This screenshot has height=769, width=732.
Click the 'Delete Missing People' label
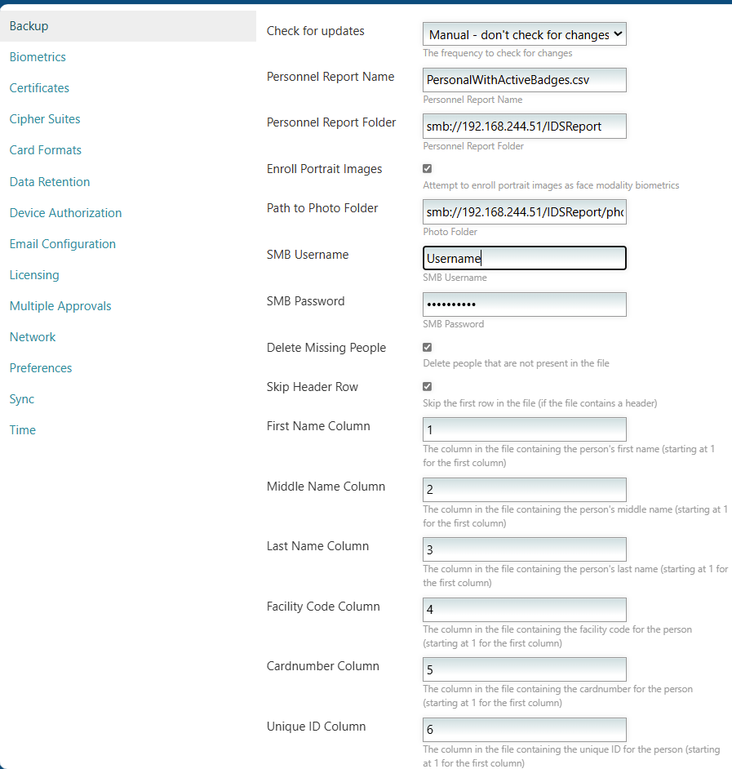[326, 348]
